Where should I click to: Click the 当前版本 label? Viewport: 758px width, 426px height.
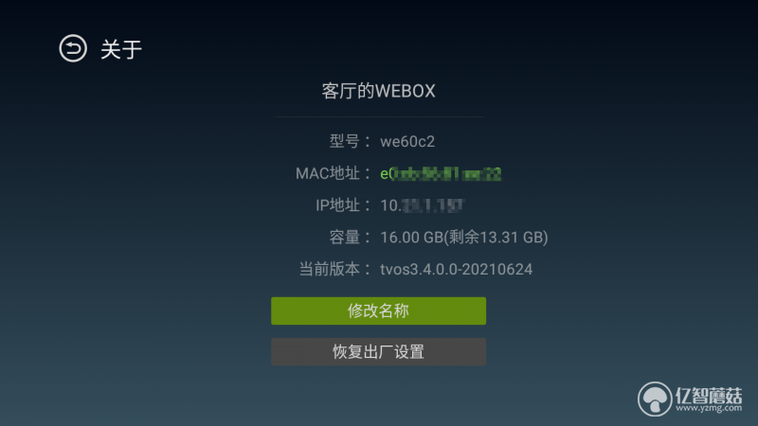(x=329, y=269)
